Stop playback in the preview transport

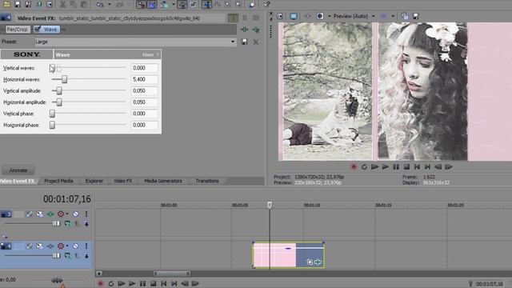point(407,167)
